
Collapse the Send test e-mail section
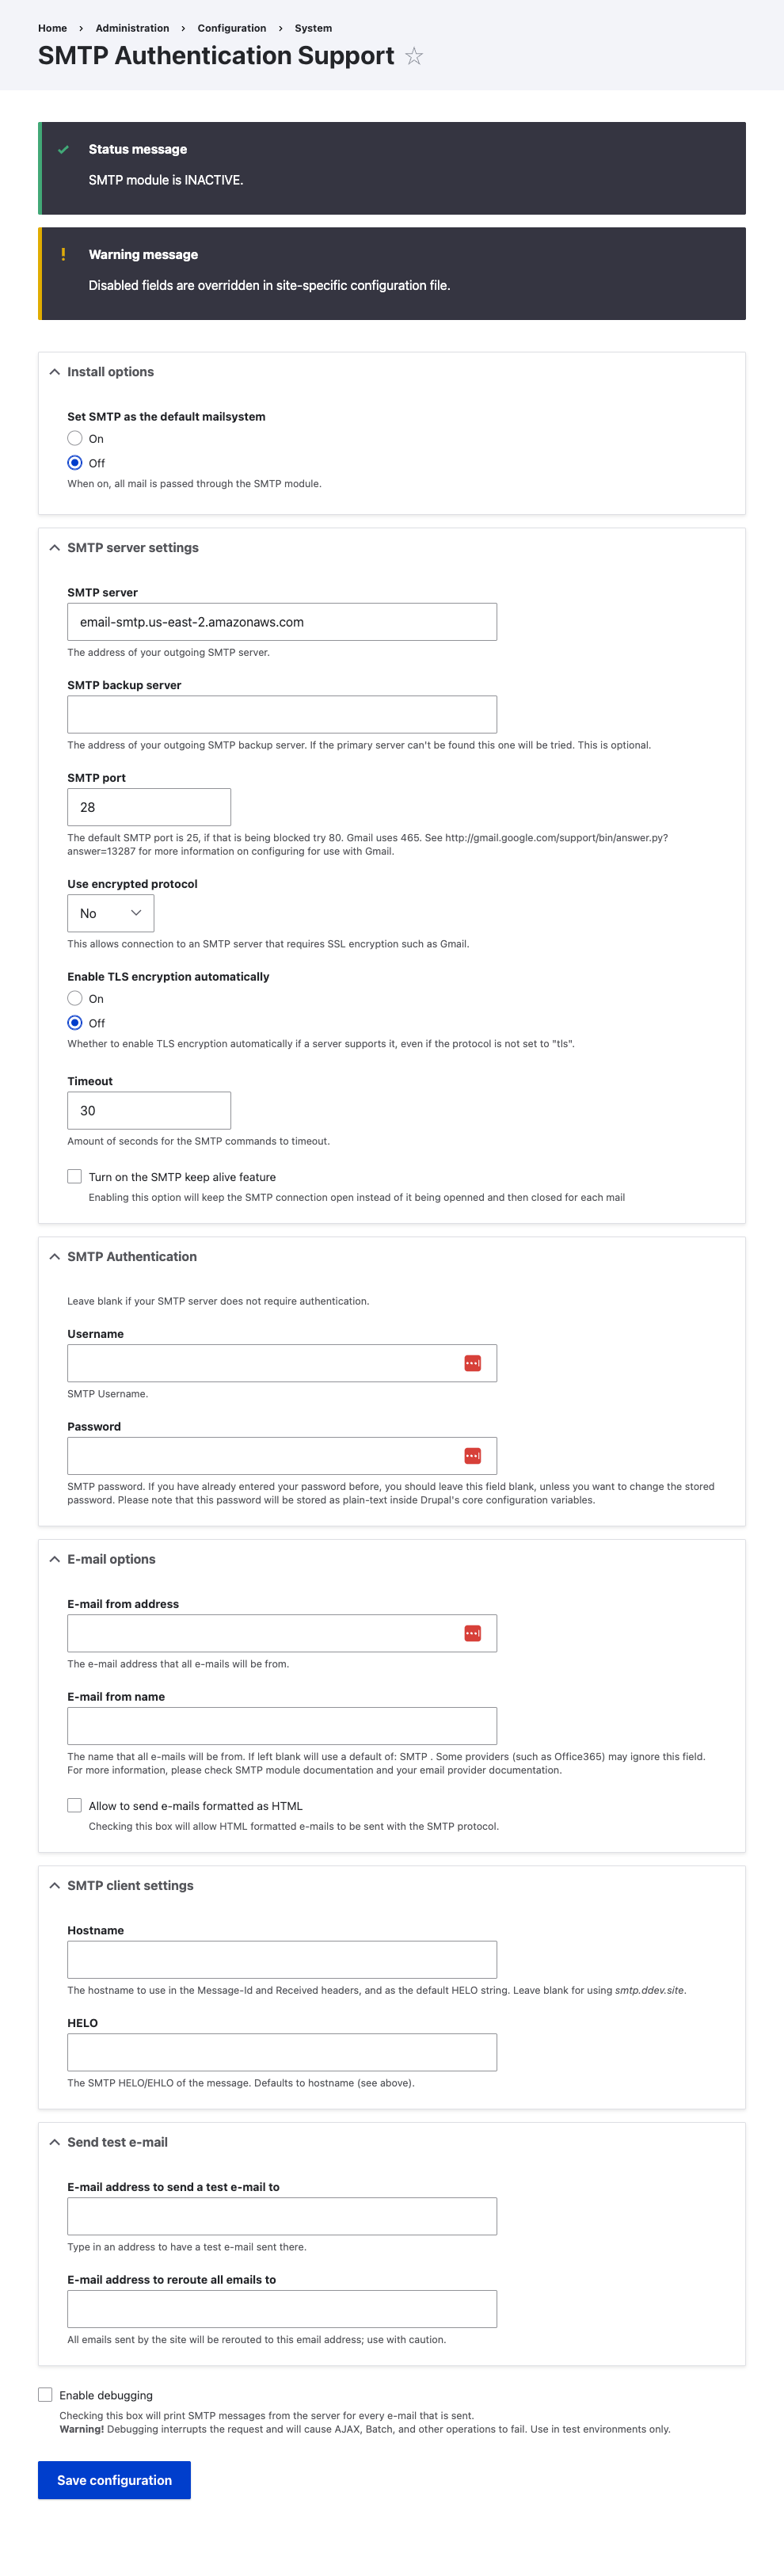tap(117, 2142)
